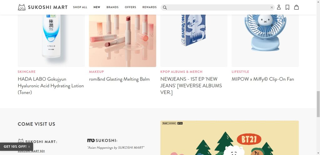Screen dimensions: 320x155
Task: Click the search magnifier icon
Action: pyautogui.click(x=165, y=7)
